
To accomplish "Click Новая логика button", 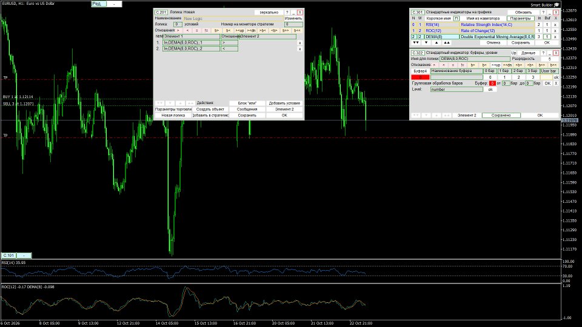I will 173,115.
